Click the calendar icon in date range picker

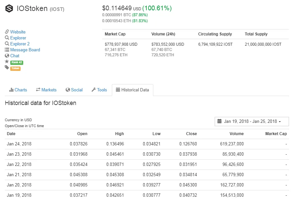click(x=219, y=121)
